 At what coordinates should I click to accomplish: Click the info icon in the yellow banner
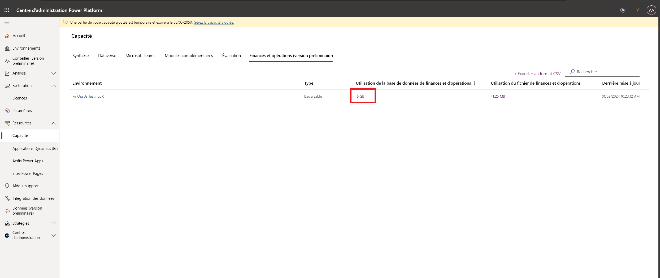coord(65,22)
